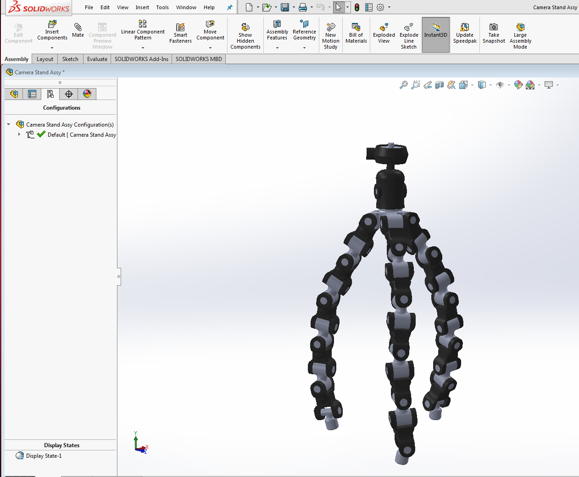Open View Settings monitor icon

pos(549,85)
